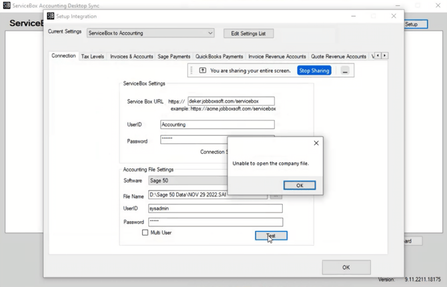Viewport: 447px width, 287px height.
Task: Click Setup button in the main window
Action: coord(416,24)
